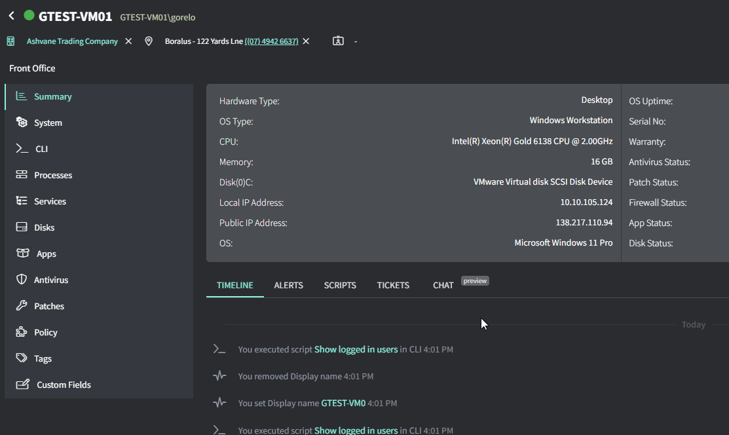Viewport: 729px width, 435px height.
Task: Open the Custom Fields edit icon
Action: pyautogui.click(x=23, y=385)
